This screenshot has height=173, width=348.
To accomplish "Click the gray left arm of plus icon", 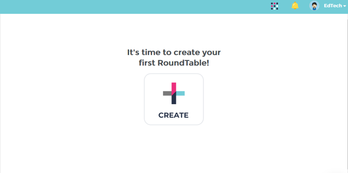I will coord(167,93).
